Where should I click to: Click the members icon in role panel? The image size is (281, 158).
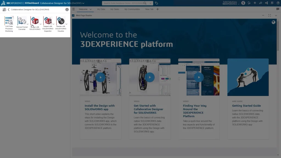[x=4, y=10]
